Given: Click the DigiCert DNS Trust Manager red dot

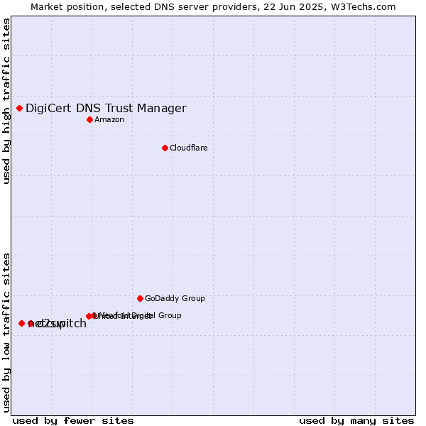Looking at the screenshot, I should (20, 109).
